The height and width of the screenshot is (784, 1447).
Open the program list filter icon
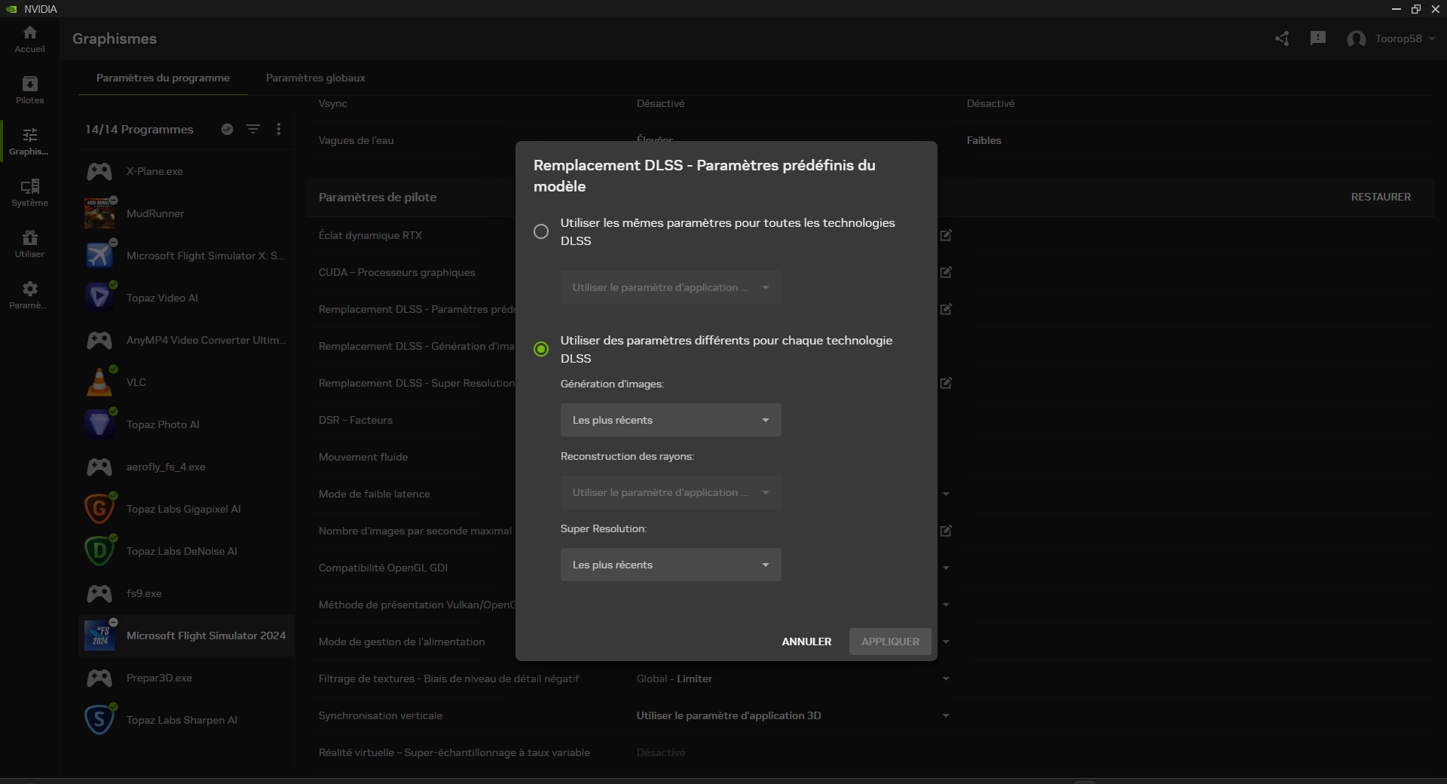tap(253, 130)
